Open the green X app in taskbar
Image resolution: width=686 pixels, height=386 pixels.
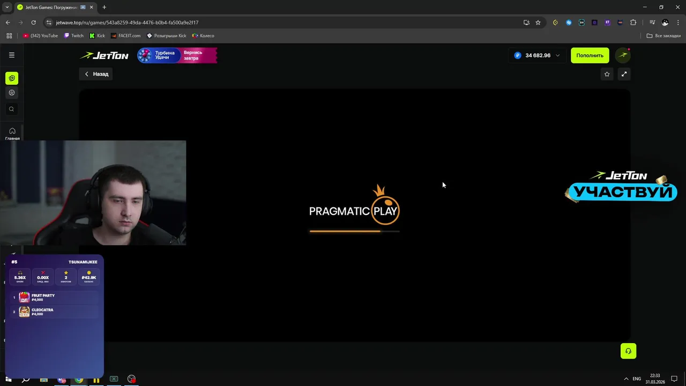(x=114, y=379)
